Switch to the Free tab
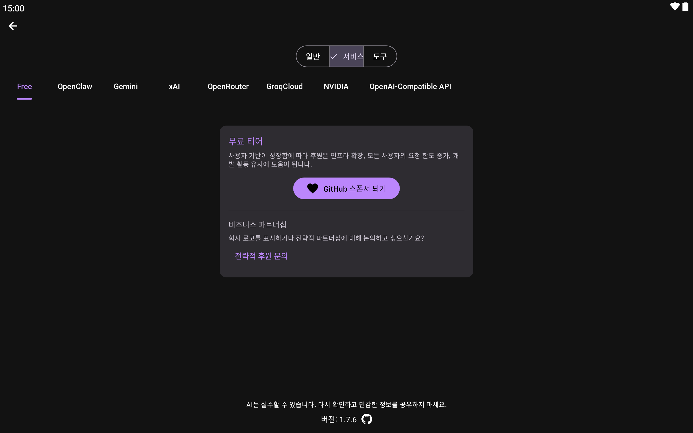The width and height of the screenshot is (693, 433). [24, 87]
